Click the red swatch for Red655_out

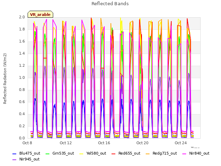pos(114,154)
